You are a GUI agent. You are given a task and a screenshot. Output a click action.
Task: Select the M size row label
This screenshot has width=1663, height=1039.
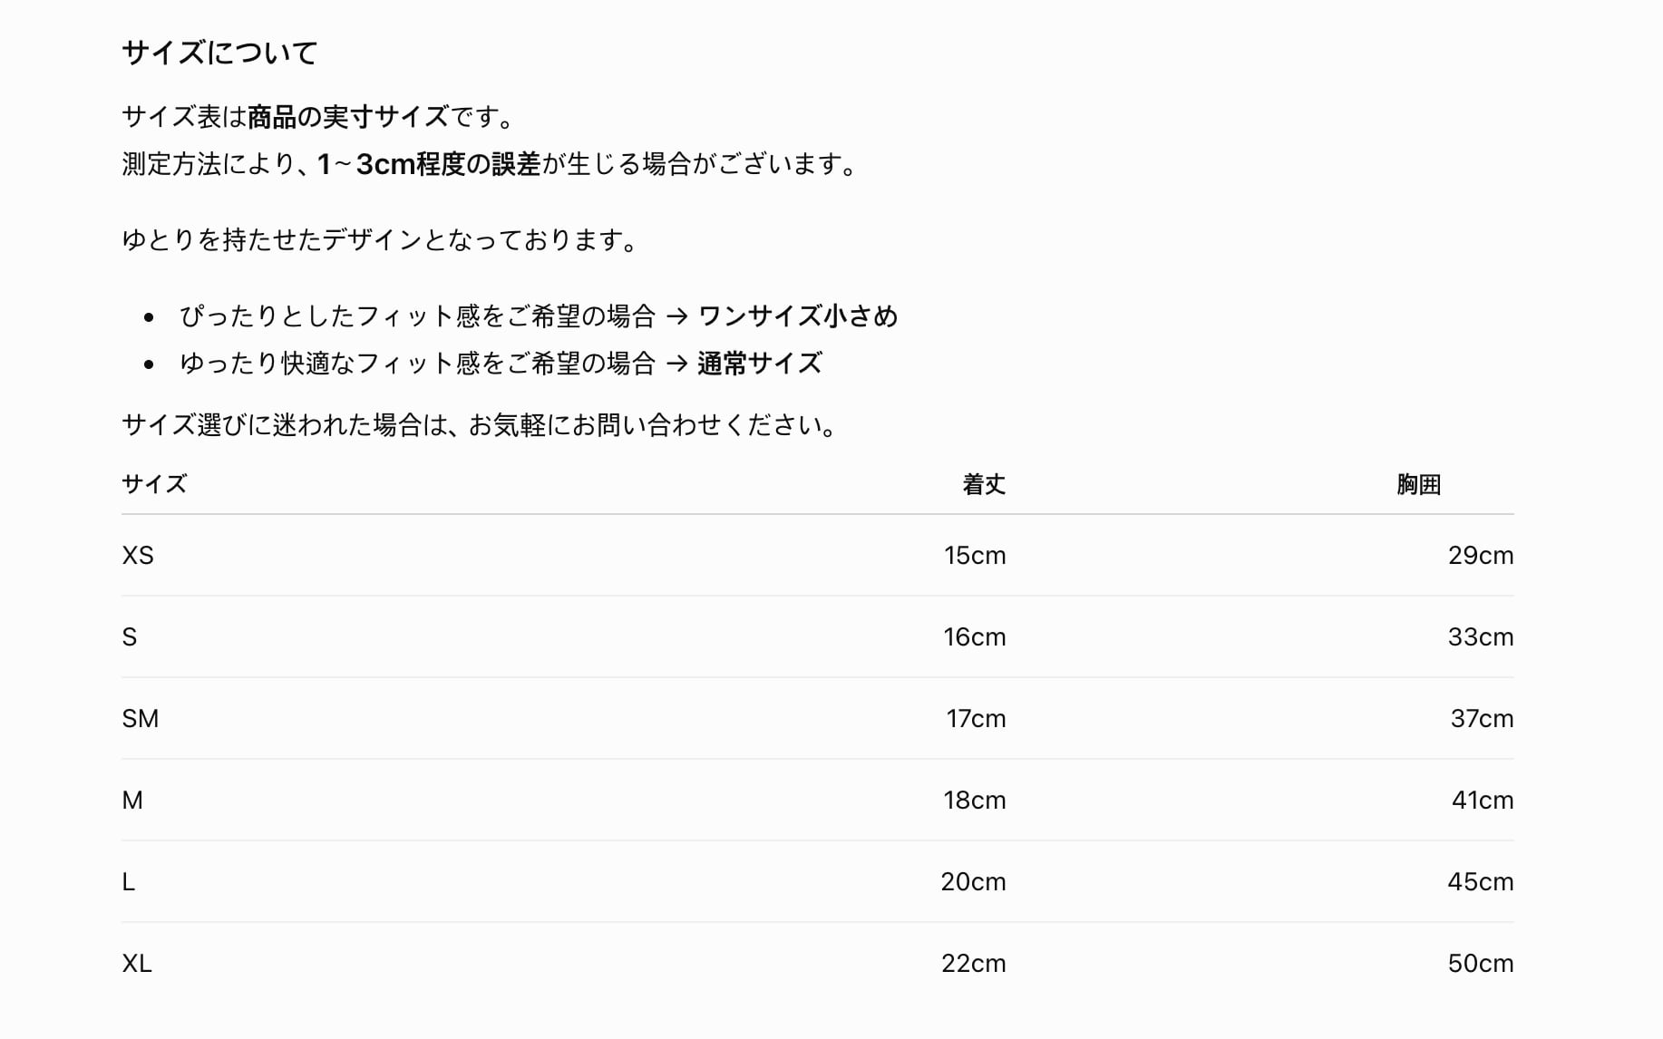click(x=132, y=800)
